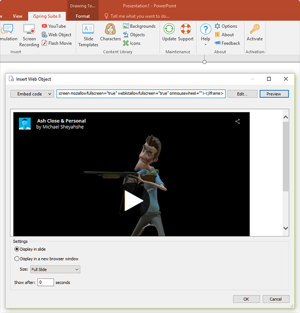
Task: Select the iSpring Suite 8 tab
Action: point(47,16)
